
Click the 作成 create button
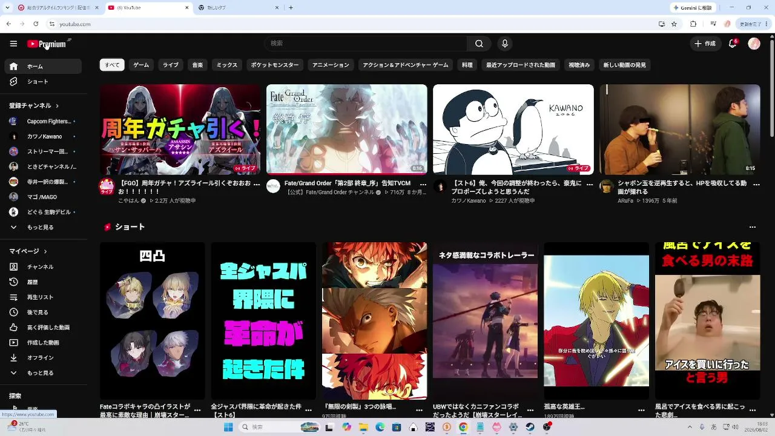tap(705, 44)
